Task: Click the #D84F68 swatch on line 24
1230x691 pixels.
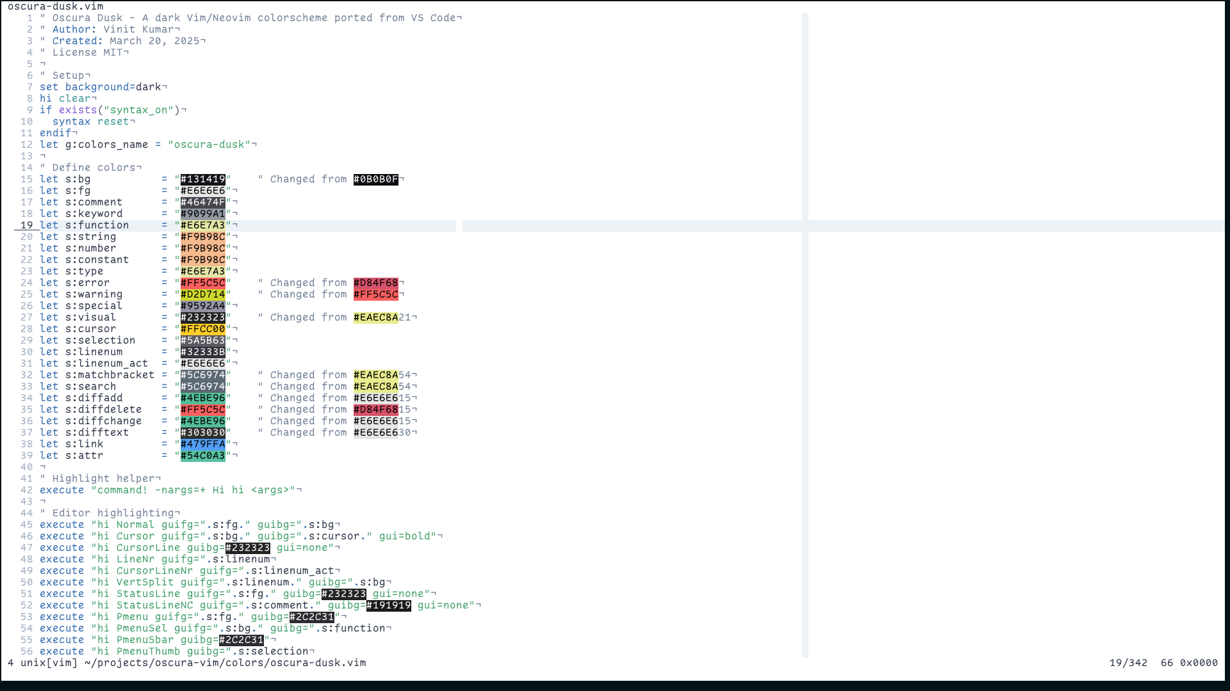Action: [376, 283]
